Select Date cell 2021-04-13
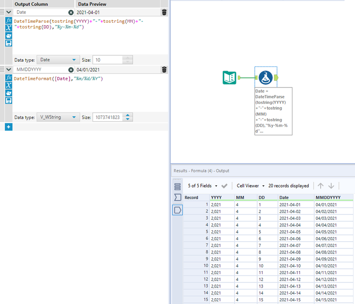This screenshot has height=304, width=355. [296, 286]
